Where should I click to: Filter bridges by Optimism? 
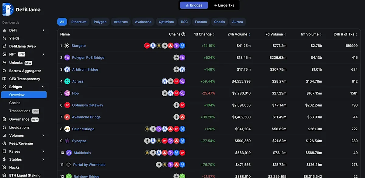coord(166,22)
